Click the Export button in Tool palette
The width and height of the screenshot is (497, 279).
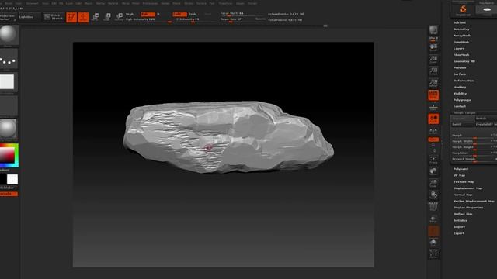[x=459, y=233]
